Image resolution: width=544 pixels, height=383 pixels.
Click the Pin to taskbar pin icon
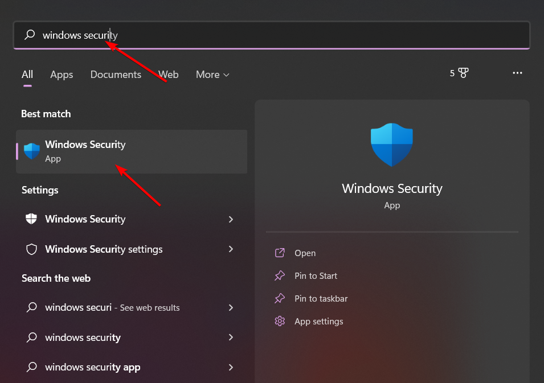click(x=279, y=298)
